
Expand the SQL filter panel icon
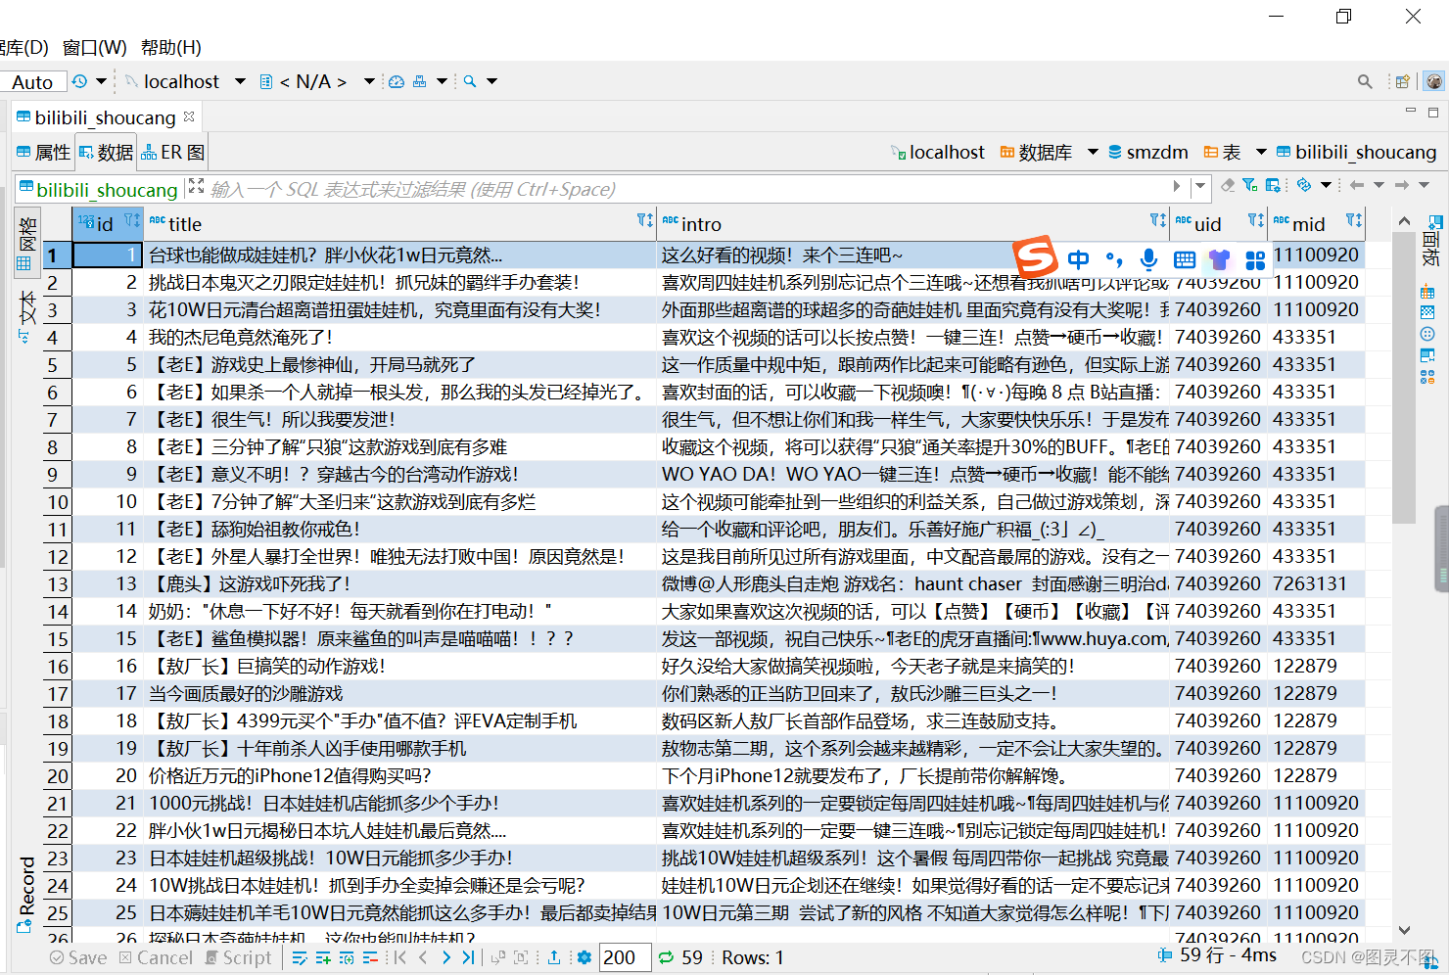[x=196, y=186]
